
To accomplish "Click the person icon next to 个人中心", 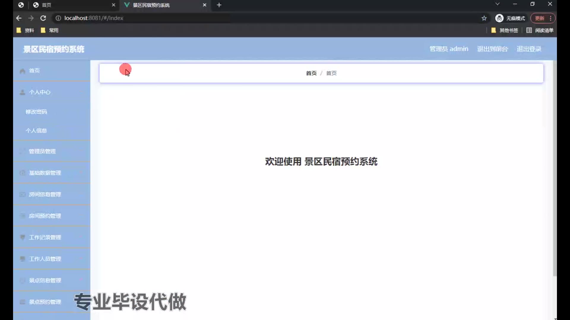I will click(x=22, y=92).
